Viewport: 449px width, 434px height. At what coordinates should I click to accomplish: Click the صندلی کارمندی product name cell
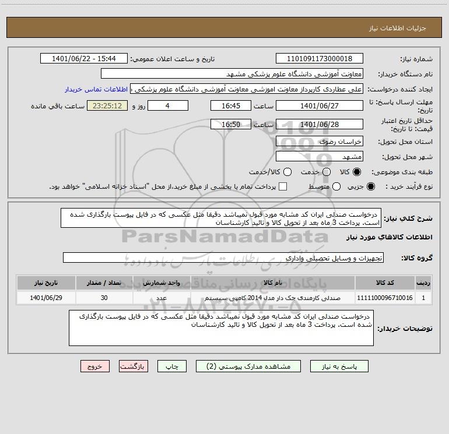pos(273,298)
